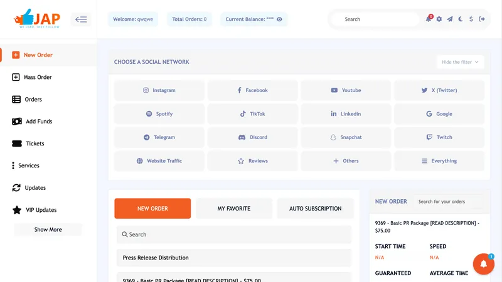Click the Show More sidebar button

pyautogui.click(x=48, y=229)
